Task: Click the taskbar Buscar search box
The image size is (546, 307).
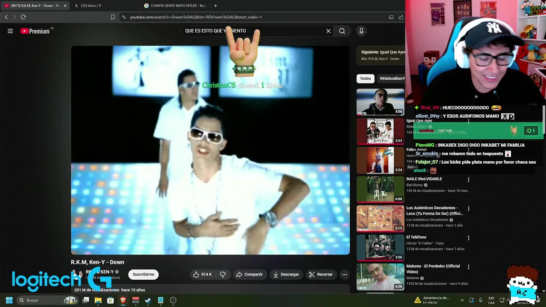Action: [x=47, y=300]
